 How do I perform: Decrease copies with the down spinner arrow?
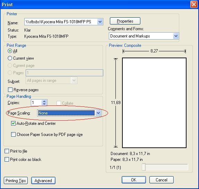tap(44, 104)
